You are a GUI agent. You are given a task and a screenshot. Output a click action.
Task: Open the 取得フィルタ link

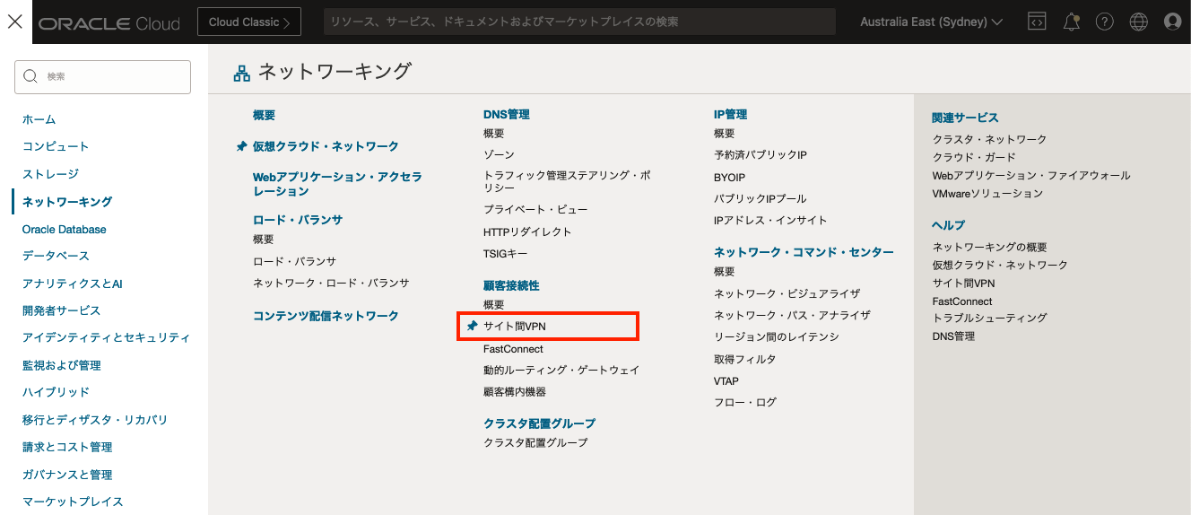click(x=745, y=360)
